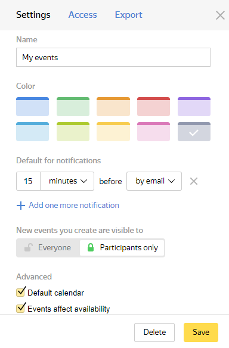Switch to the Export tab

point(128,15)
